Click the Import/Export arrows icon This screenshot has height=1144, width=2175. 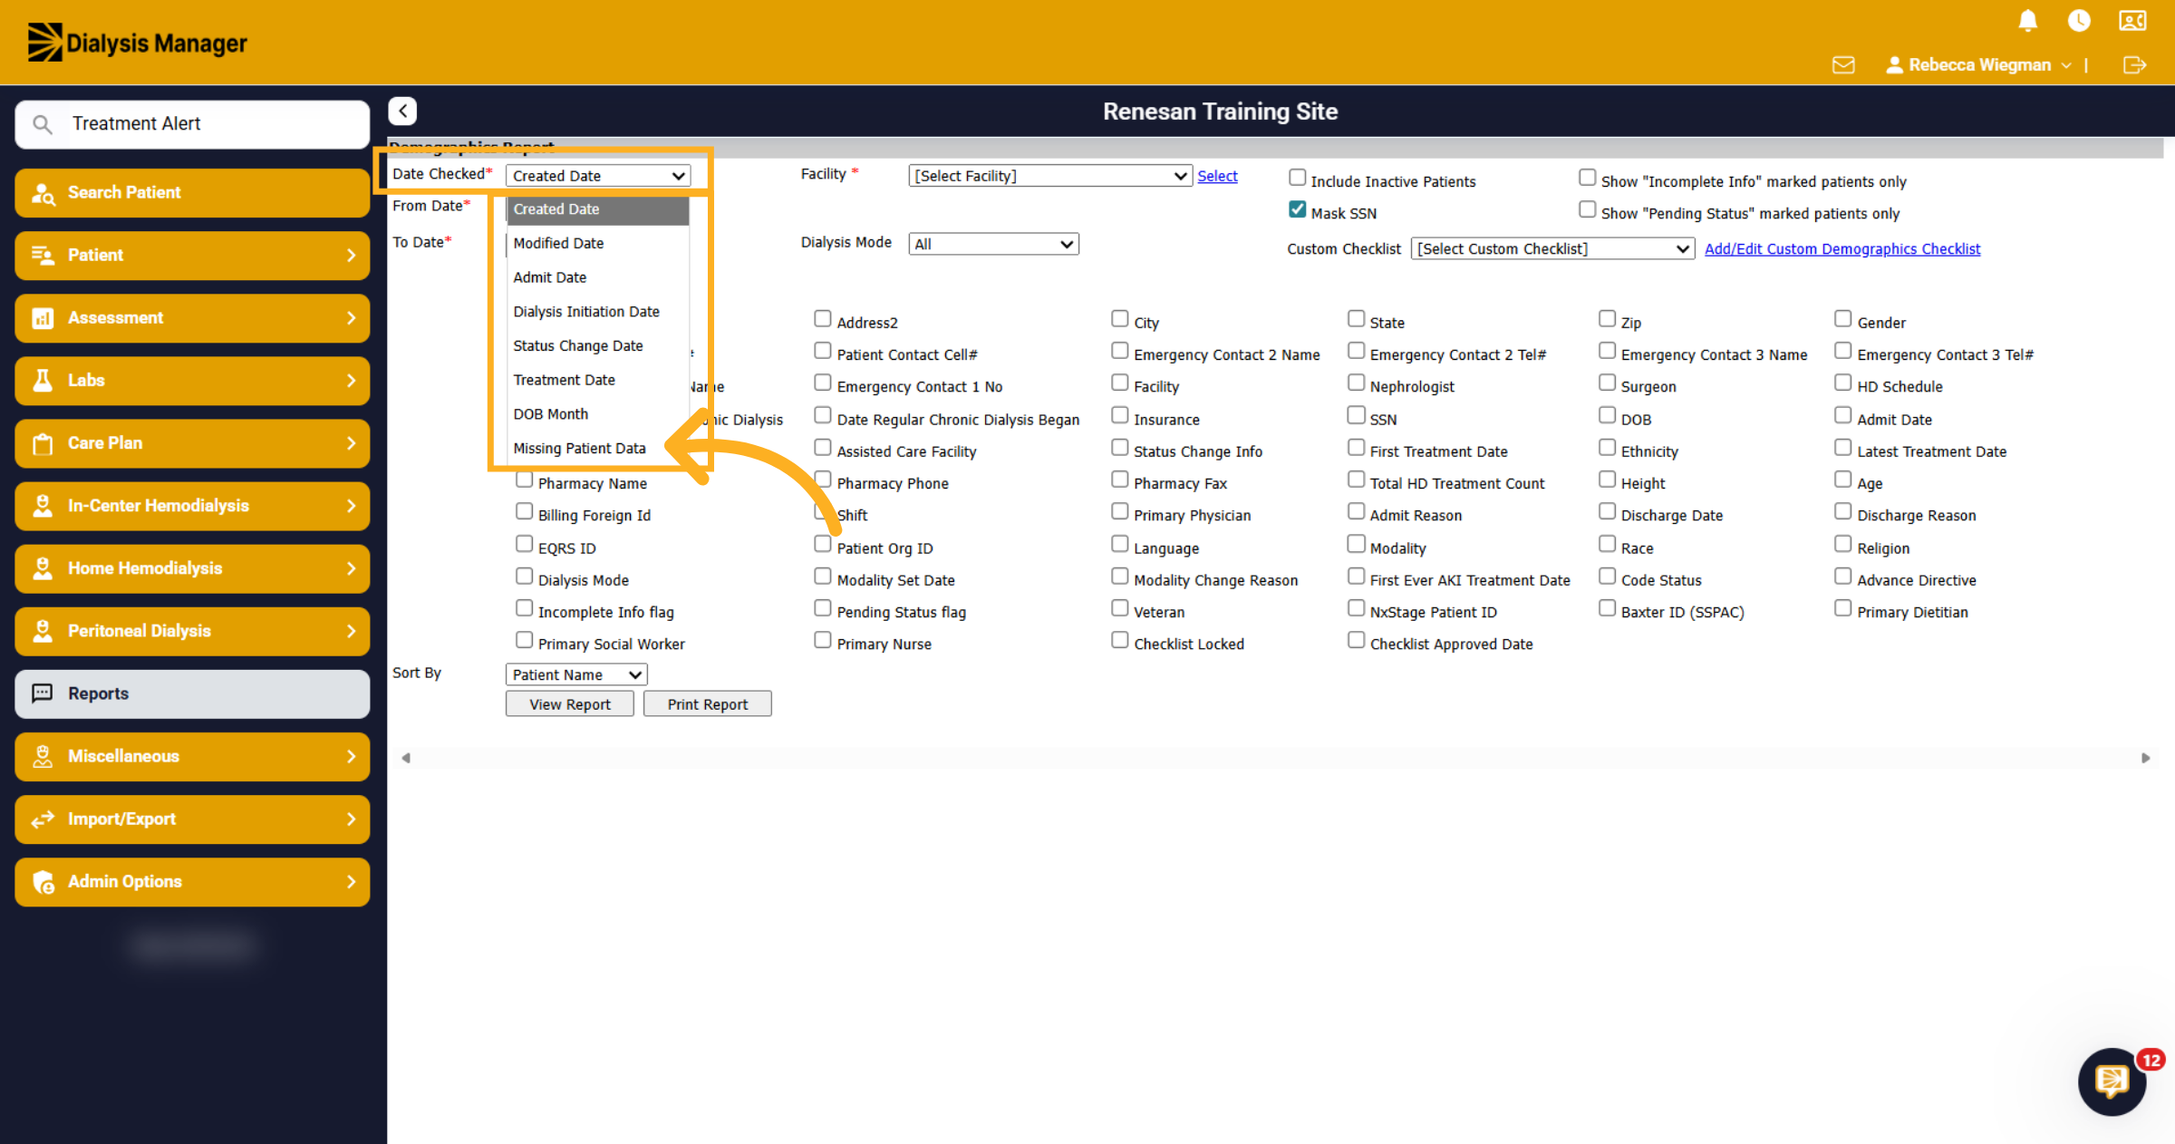43,819
